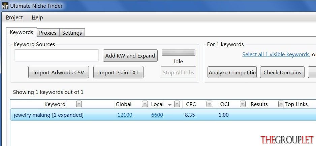Open the Keyword column filter dropdown
The image size is (316, 146).
(79, 104)
